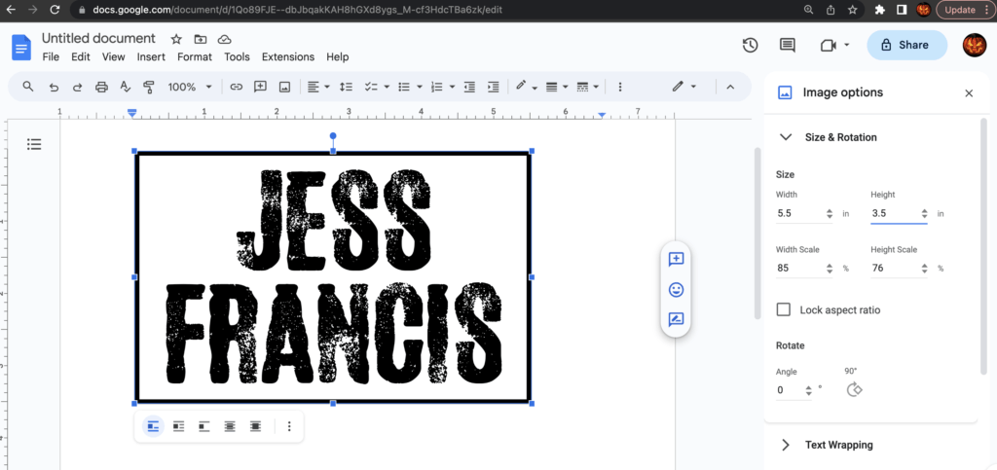This screenshot has height=470, width=997.
Task: Open the Insert menu
Action: (x=151, y=57)
